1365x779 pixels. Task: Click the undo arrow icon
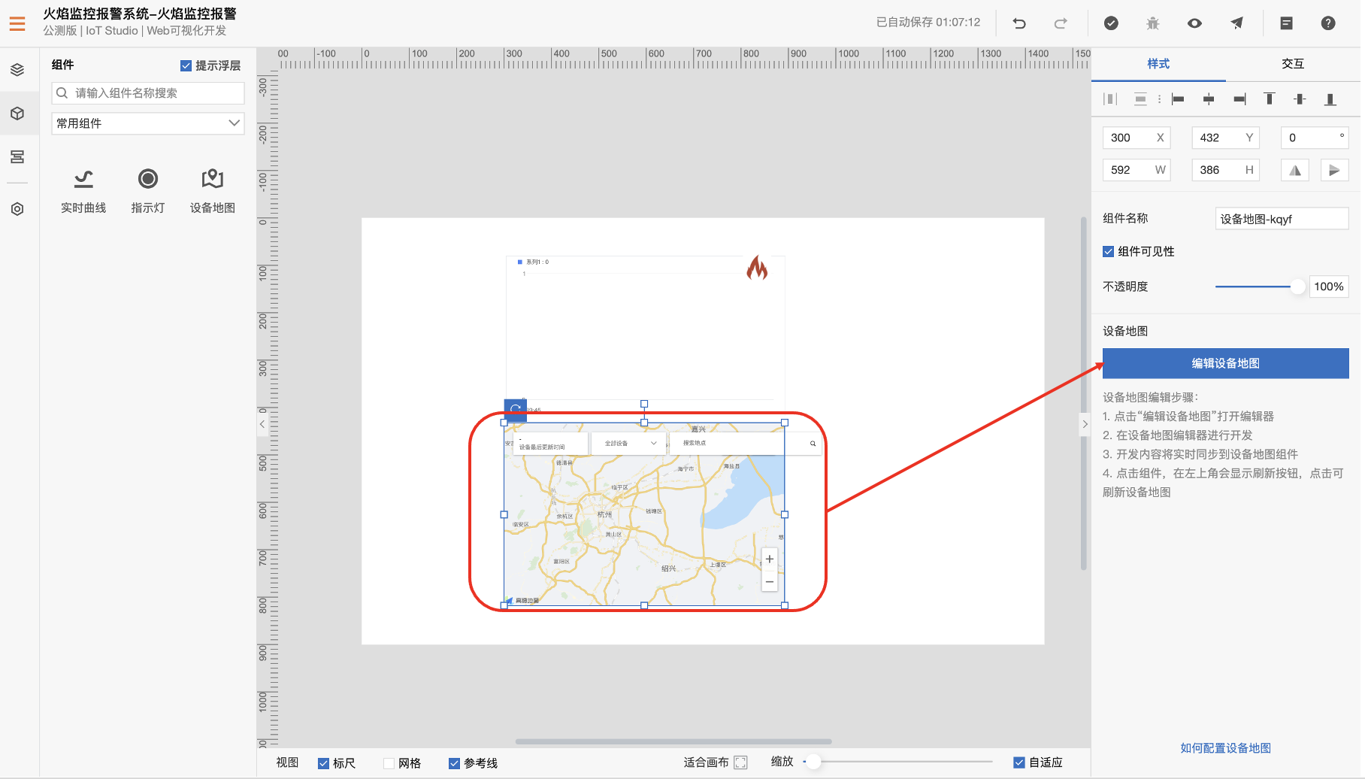(x=1019, y=23)
